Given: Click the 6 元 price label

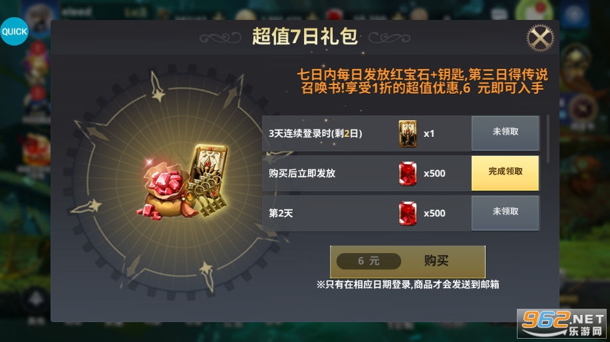Looking at the screenshot, I should pos(369,261).
